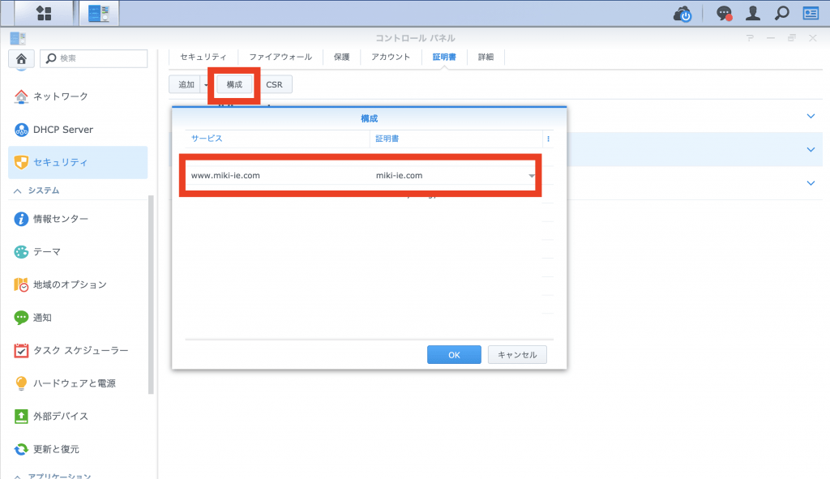The height and width of the screenshot is (479, 830).
Task: Open the user account options icon
Action: tap(753, 14)
